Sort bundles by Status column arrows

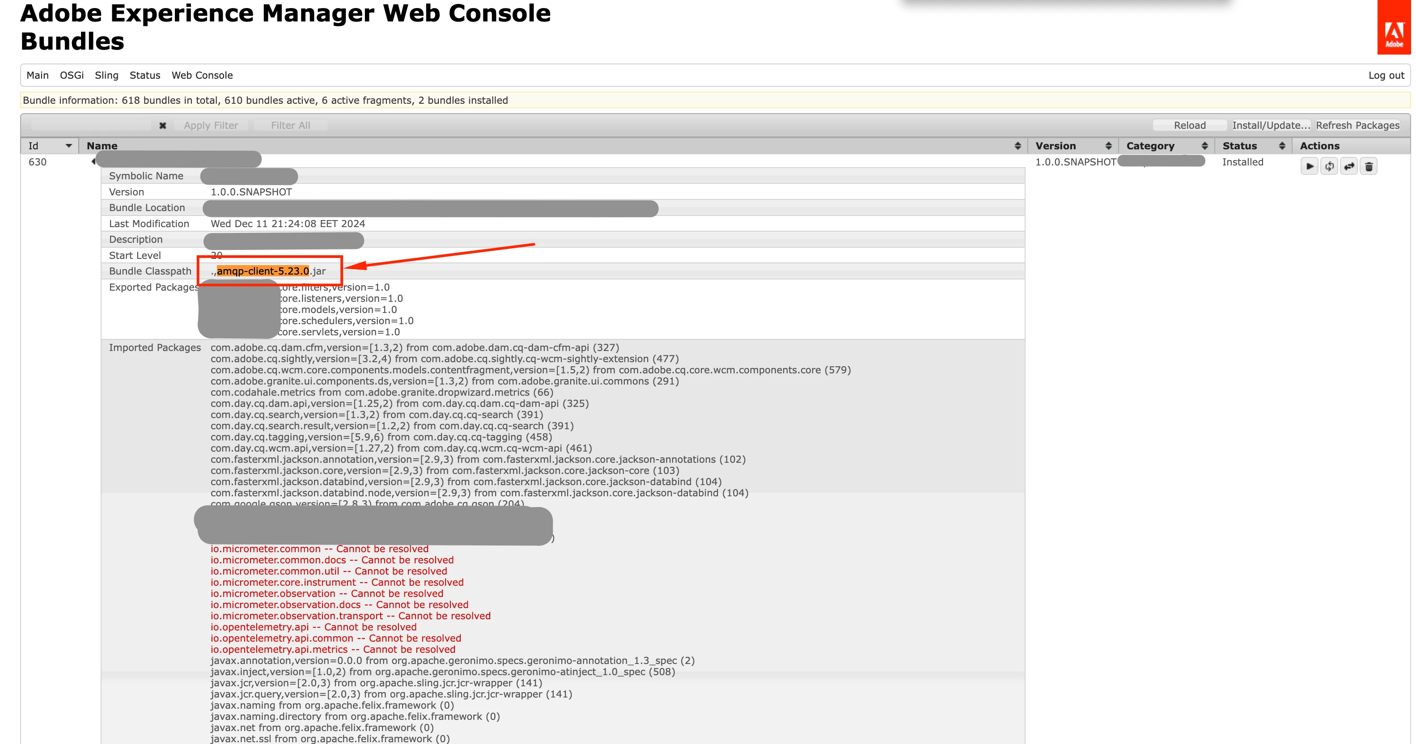[x=1282, y=146]
